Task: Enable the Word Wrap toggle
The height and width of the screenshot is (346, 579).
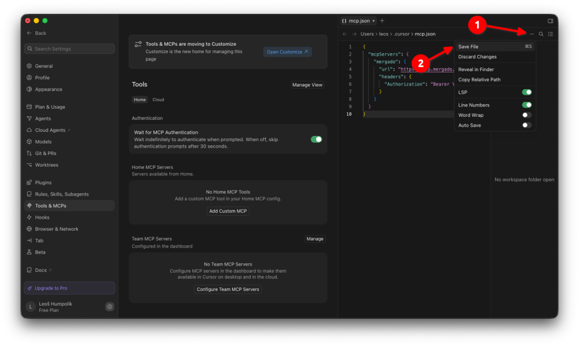Action: [526, 115]
